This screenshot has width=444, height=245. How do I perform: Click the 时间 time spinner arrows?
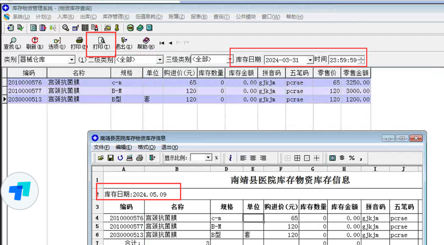point(361,60)
